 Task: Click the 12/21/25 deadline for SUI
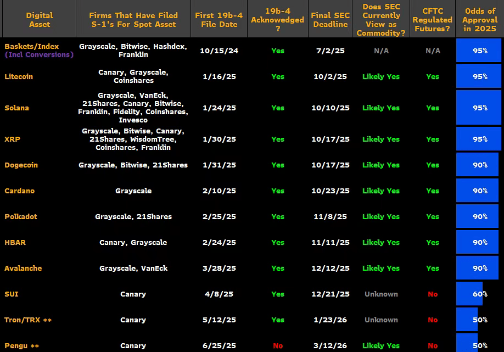[x=330, y=294]
